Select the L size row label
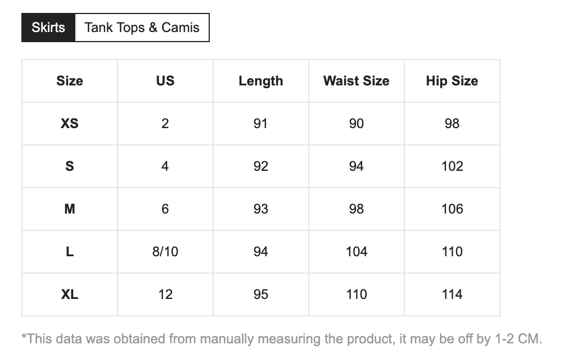The width and height of the screenshot is (577, 363). 70,252
